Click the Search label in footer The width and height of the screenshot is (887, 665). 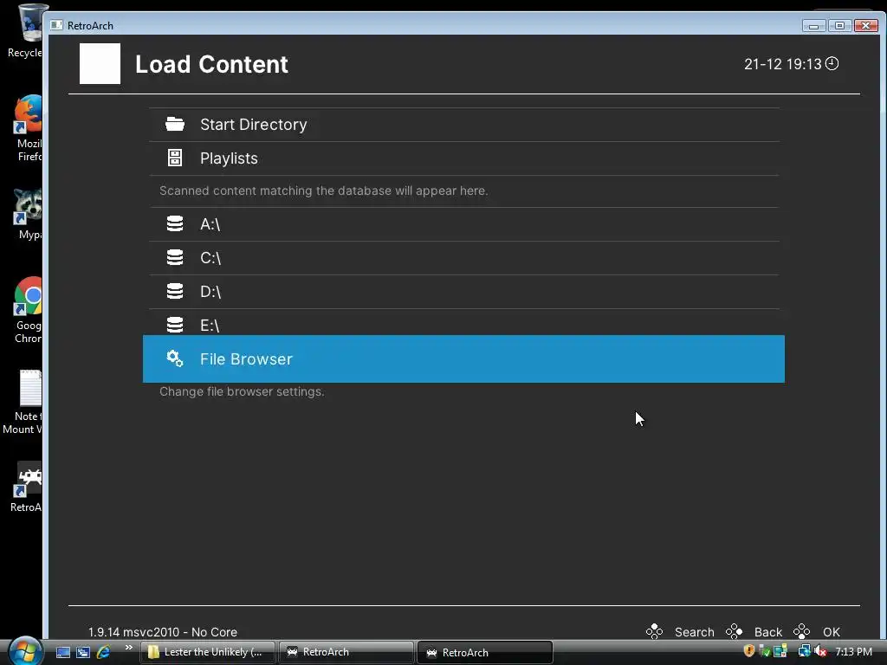coord(694,631)
